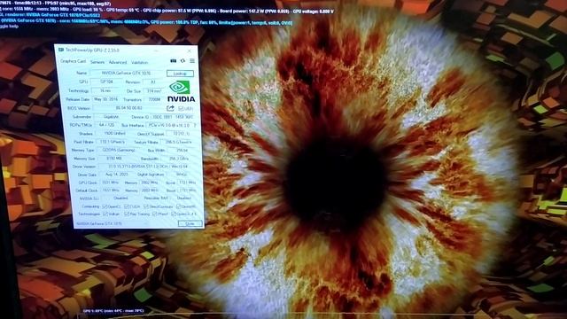Switch to the Advanced tab
The height and width of the screenshot is (319, 567).
click(118, 62)
